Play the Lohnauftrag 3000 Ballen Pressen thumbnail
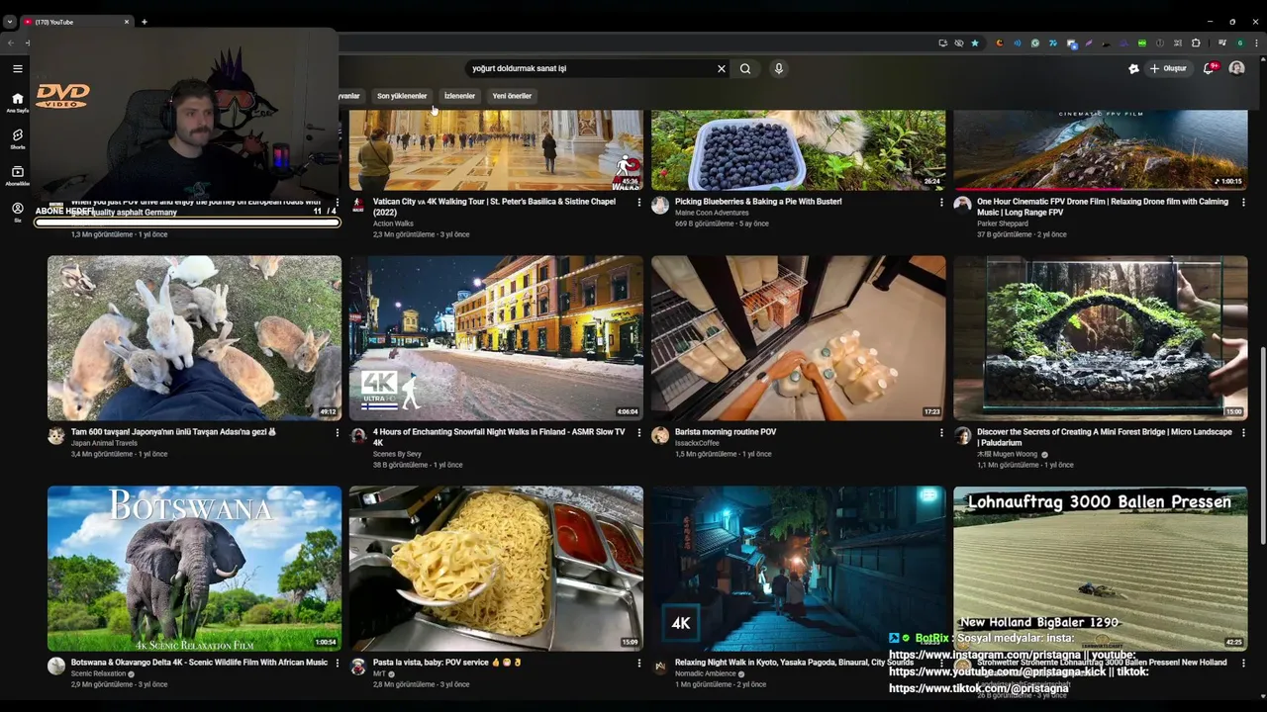This screenshot has height=712, width=1267. click(1100, 569)
